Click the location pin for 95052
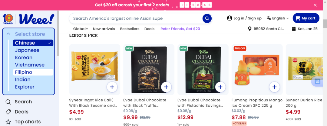The image size is (327, 126). coord(250,29)
